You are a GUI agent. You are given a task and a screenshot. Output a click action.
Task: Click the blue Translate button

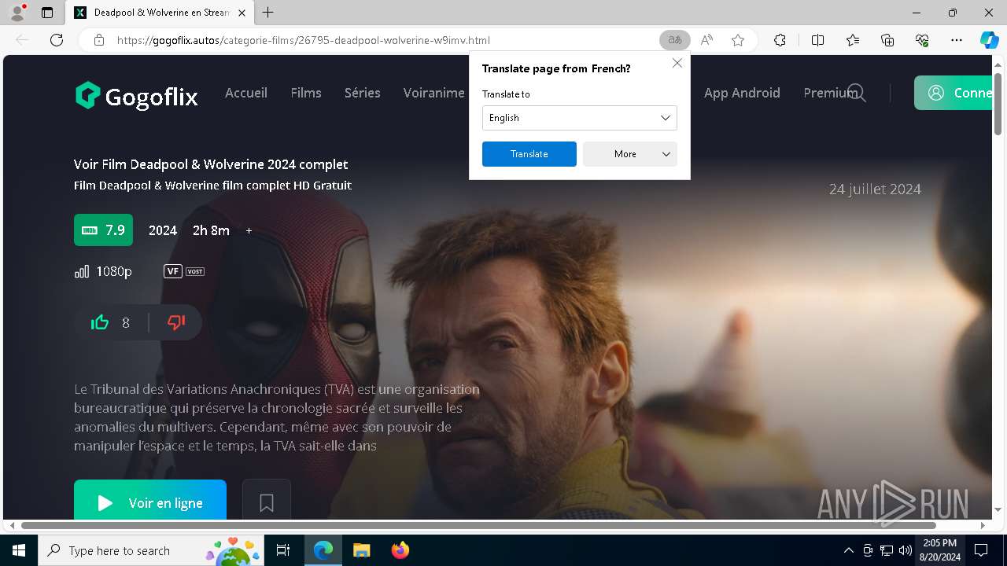(529, 154)
